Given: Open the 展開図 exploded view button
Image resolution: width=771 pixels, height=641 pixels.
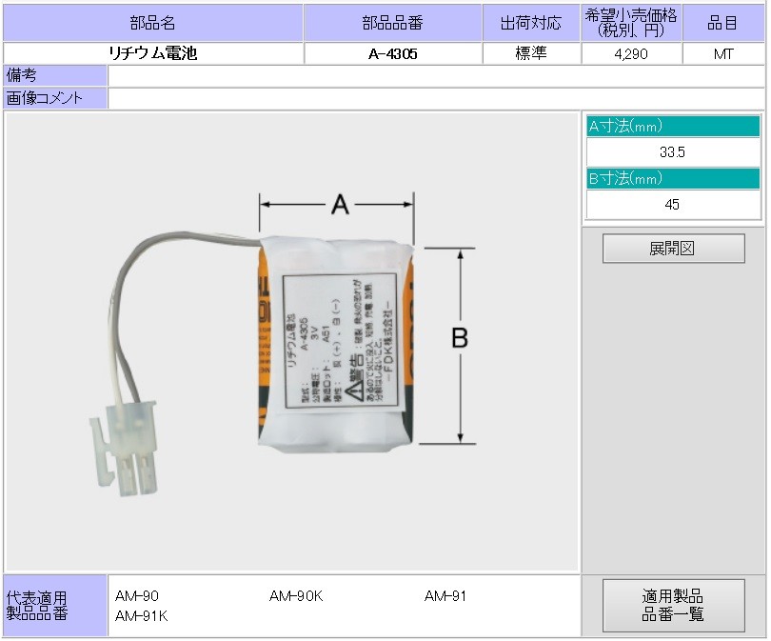Looking at the screenshot, I should [673, 249].
